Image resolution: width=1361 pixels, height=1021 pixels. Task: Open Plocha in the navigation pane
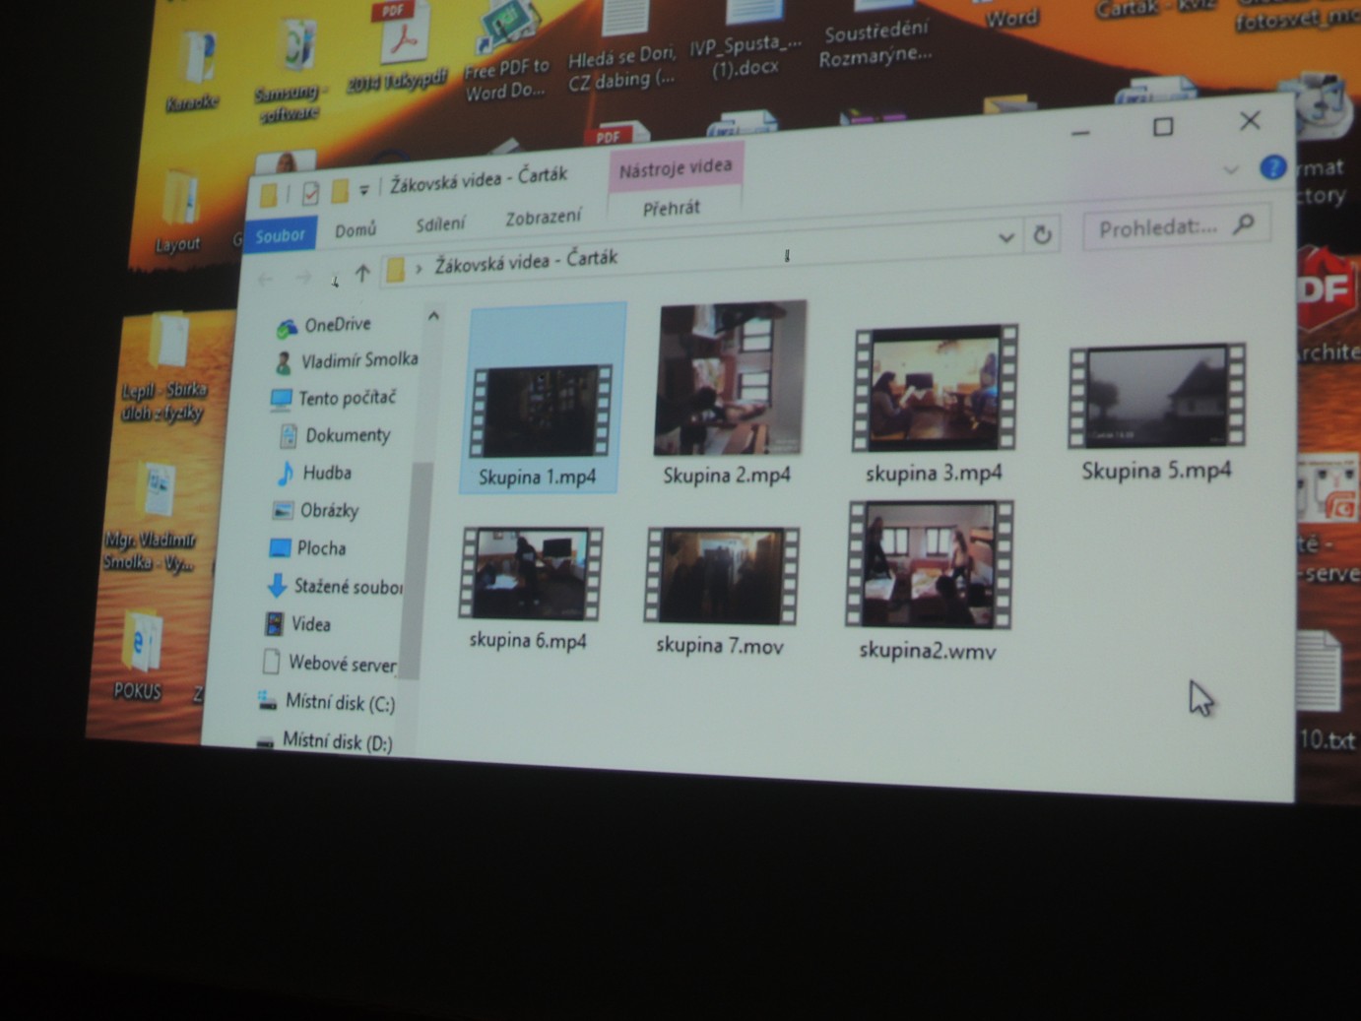click(x=308, y=548)
